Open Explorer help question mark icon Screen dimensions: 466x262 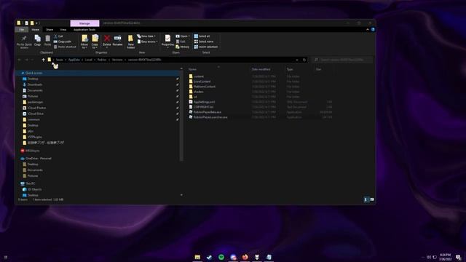point(373,30)
